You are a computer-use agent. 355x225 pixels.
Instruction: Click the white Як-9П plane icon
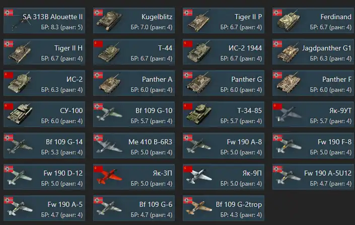tap(199, 177)
